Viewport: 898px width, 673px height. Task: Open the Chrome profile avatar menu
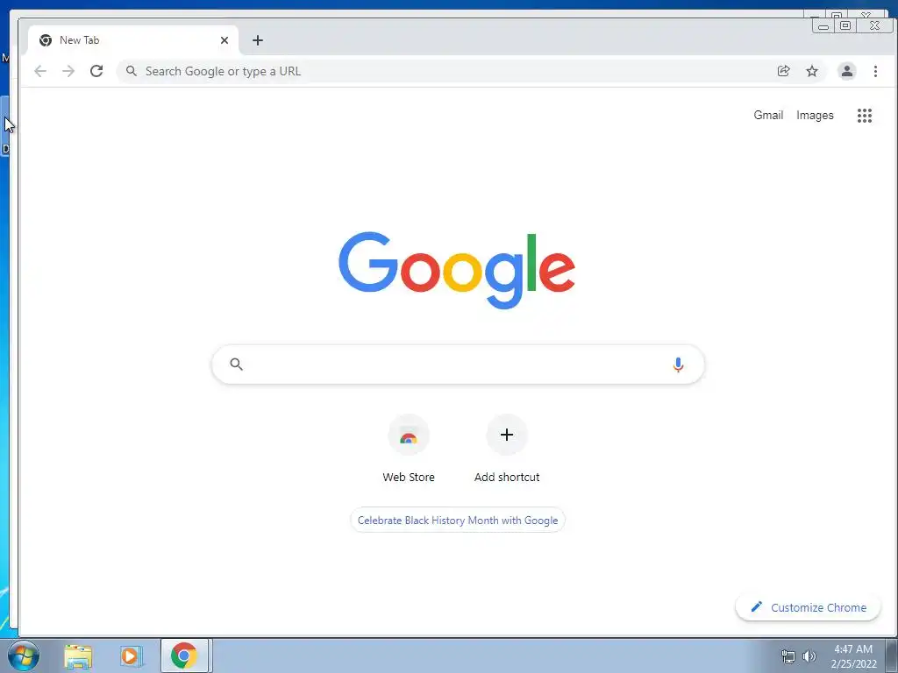tap(847, 71)
